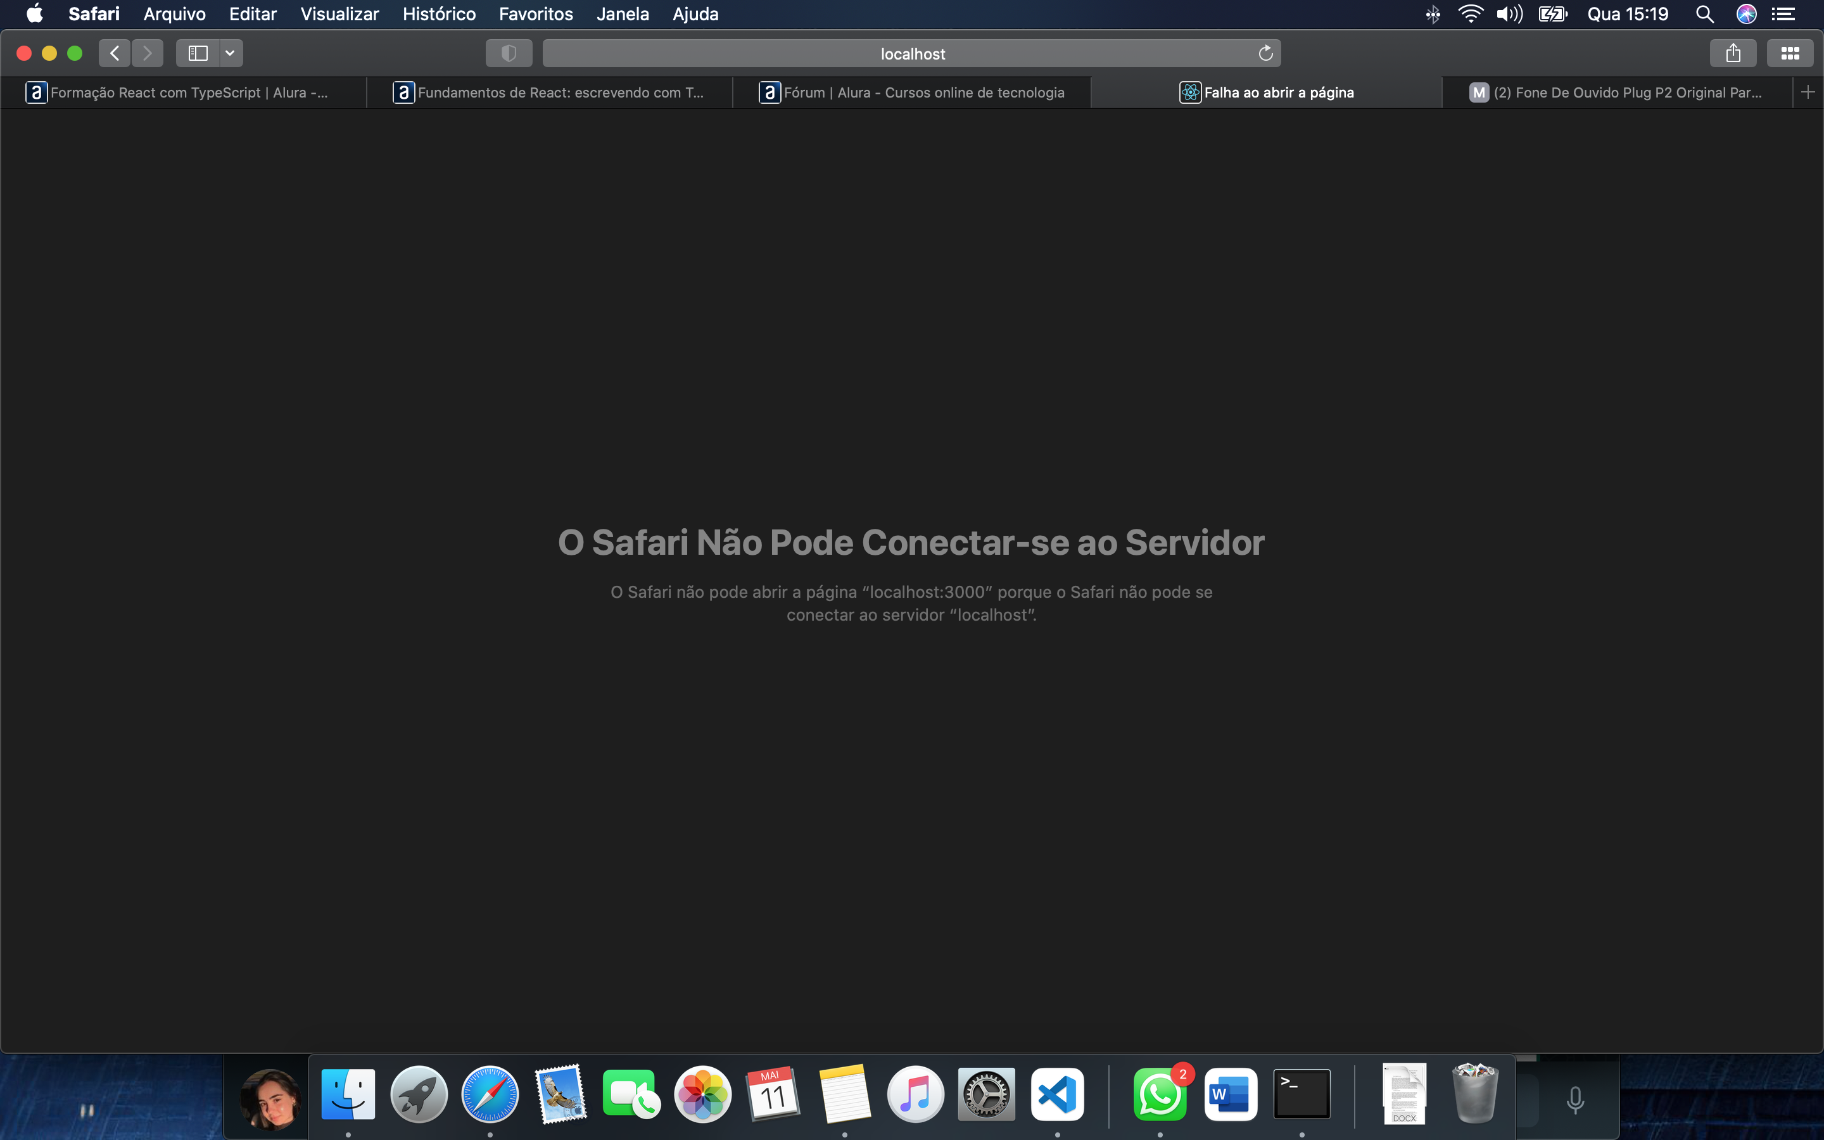Show the tab overview grid

pyautogui.click(x=1790, y=53)
